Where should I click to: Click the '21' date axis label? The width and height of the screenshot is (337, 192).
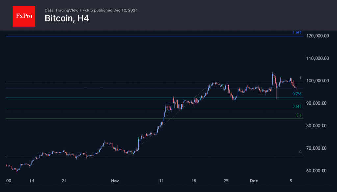pos(64,181)
